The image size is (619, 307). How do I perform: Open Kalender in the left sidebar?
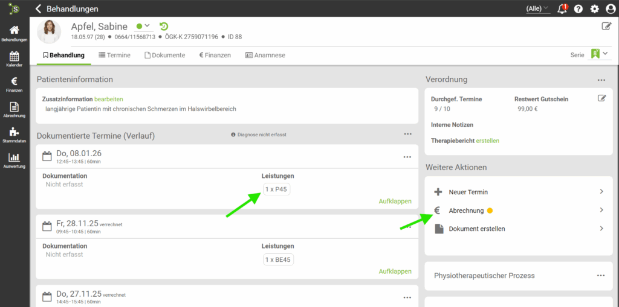[15, 59]
